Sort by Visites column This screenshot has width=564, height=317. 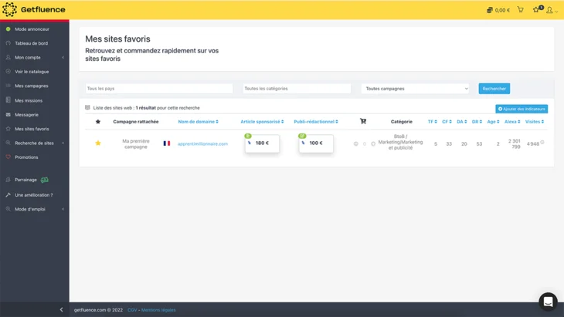pyautogui.click(x=535, y=122)
